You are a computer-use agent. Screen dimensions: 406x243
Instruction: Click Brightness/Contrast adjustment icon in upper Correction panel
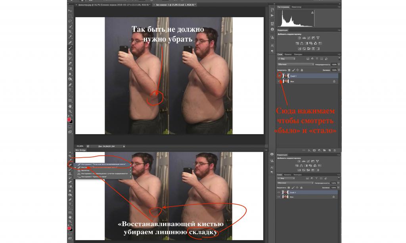point(300,38)
